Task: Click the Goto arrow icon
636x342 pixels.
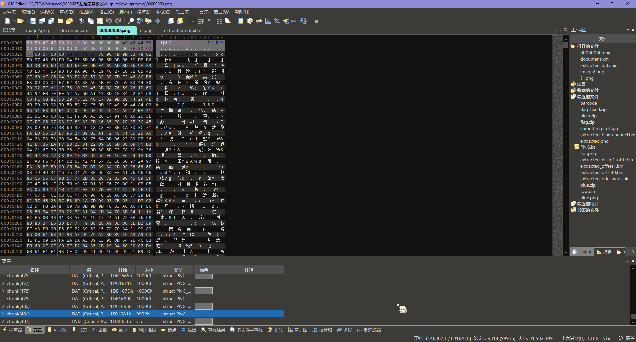Action: [157, 21]
